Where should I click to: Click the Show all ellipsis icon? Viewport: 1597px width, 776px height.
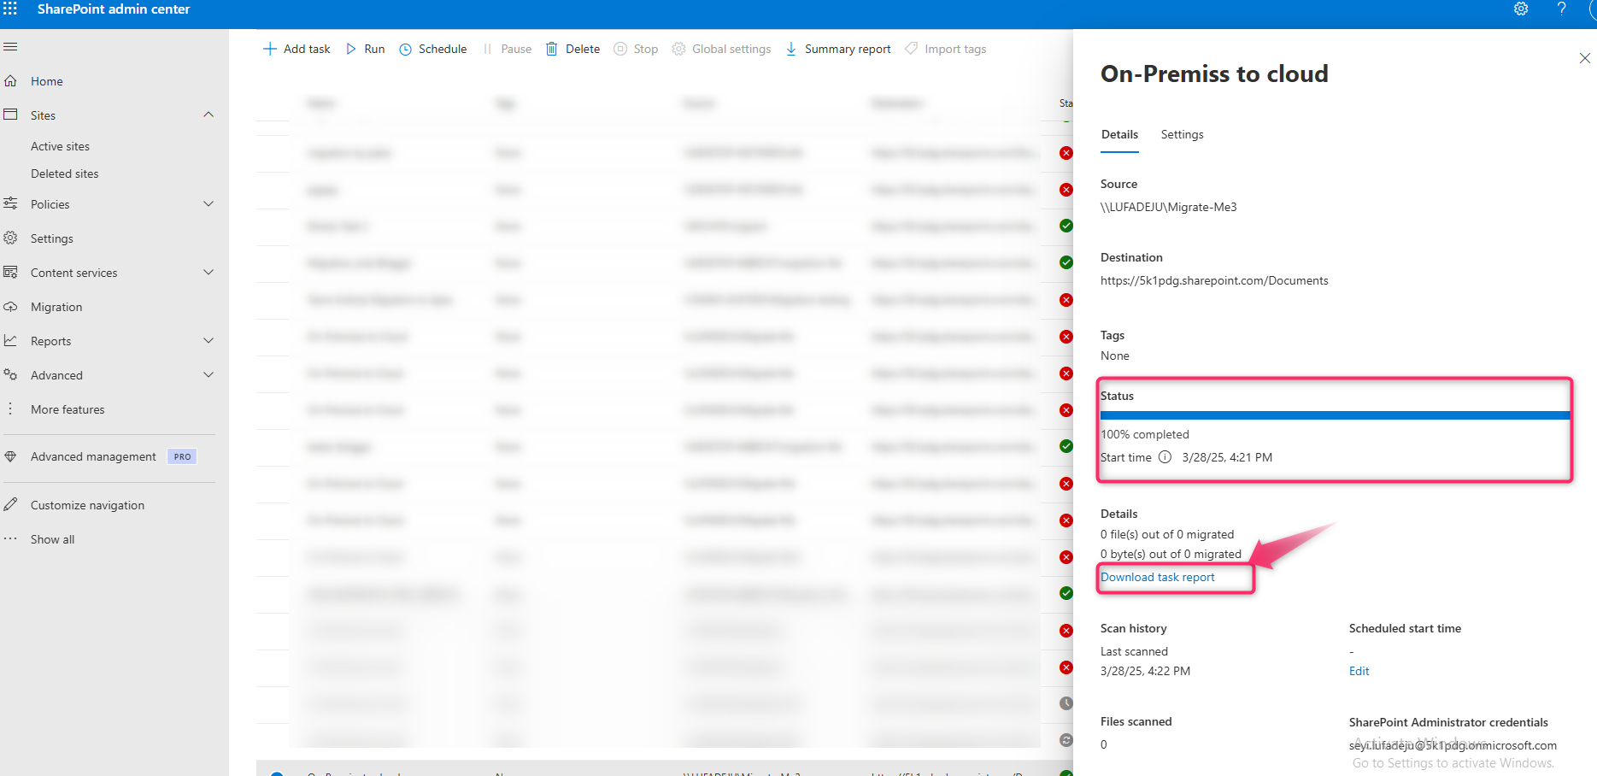pos(10,538)
